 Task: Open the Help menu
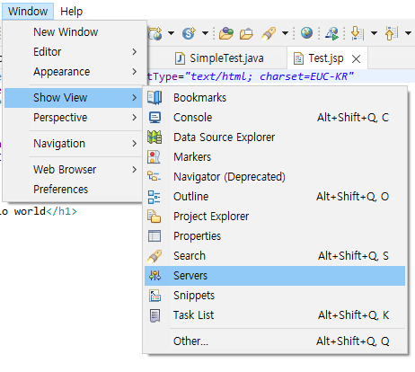pos(71,12)
